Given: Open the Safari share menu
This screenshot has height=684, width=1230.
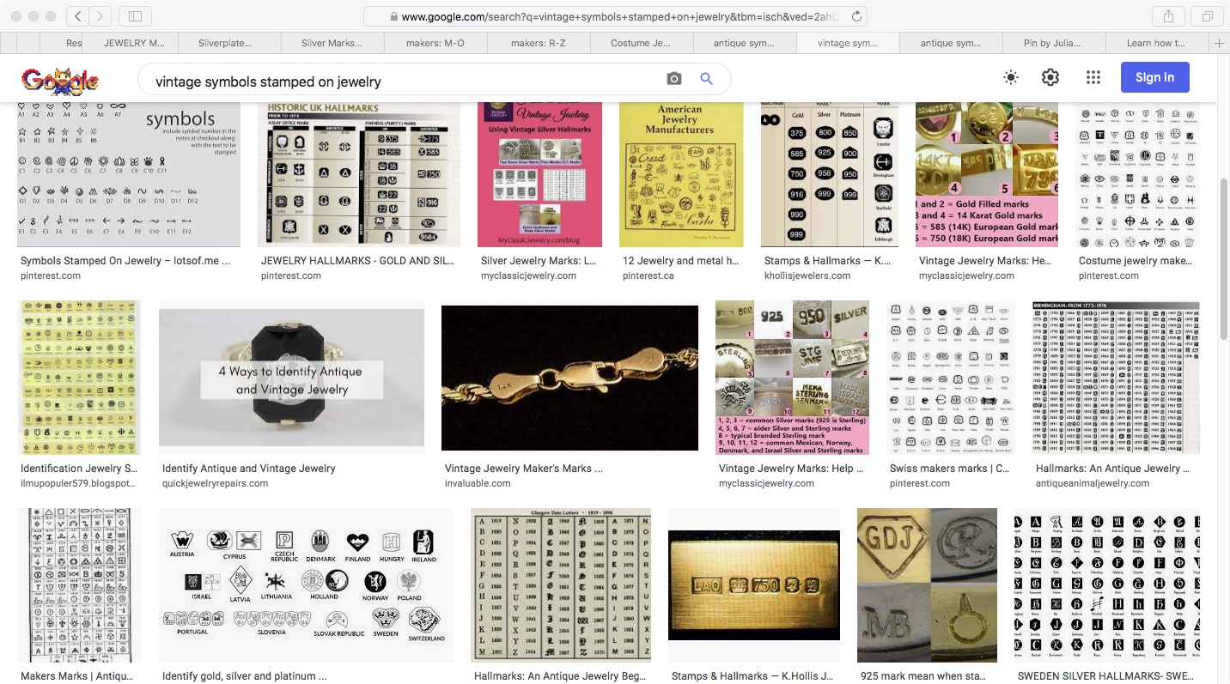Looking at the screenshot, I should point(1169,16).
